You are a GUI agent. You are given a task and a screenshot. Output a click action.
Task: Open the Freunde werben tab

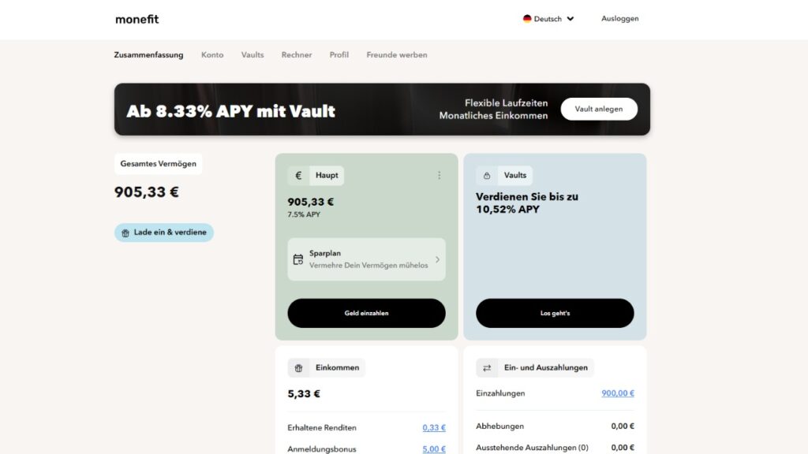[x=397, y=55]
